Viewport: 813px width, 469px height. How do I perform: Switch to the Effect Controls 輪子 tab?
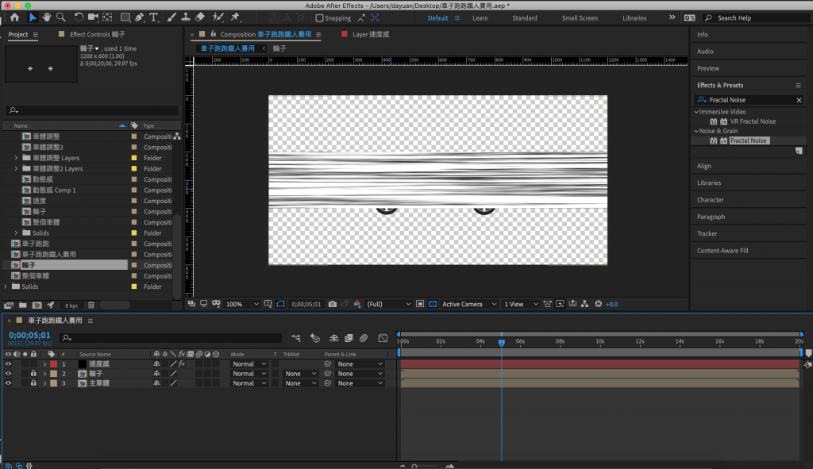coord(97,34)
